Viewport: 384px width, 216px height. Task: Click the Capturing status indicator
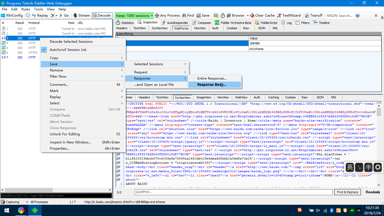[10, 202]
